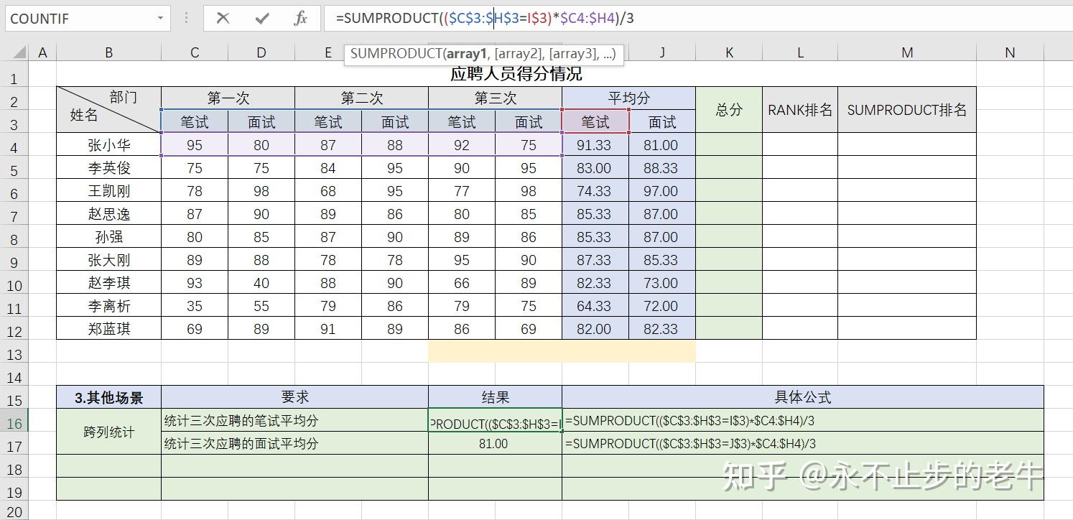
Task: Click header cell 结果
Action: coord(495,397)
